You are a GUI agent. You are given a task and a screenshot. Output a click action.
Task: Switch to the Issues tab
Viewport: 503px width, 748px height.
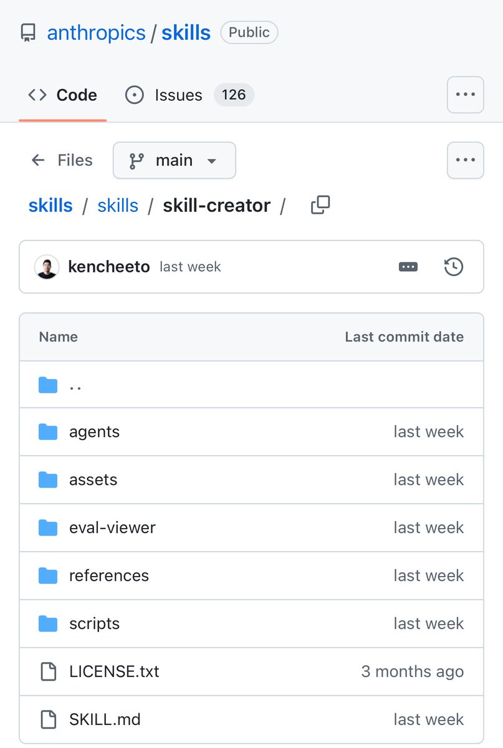pos(178,95)
